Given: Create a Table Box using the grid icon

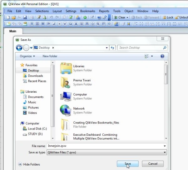Looking at the screenshot, I should click(43, 24).
